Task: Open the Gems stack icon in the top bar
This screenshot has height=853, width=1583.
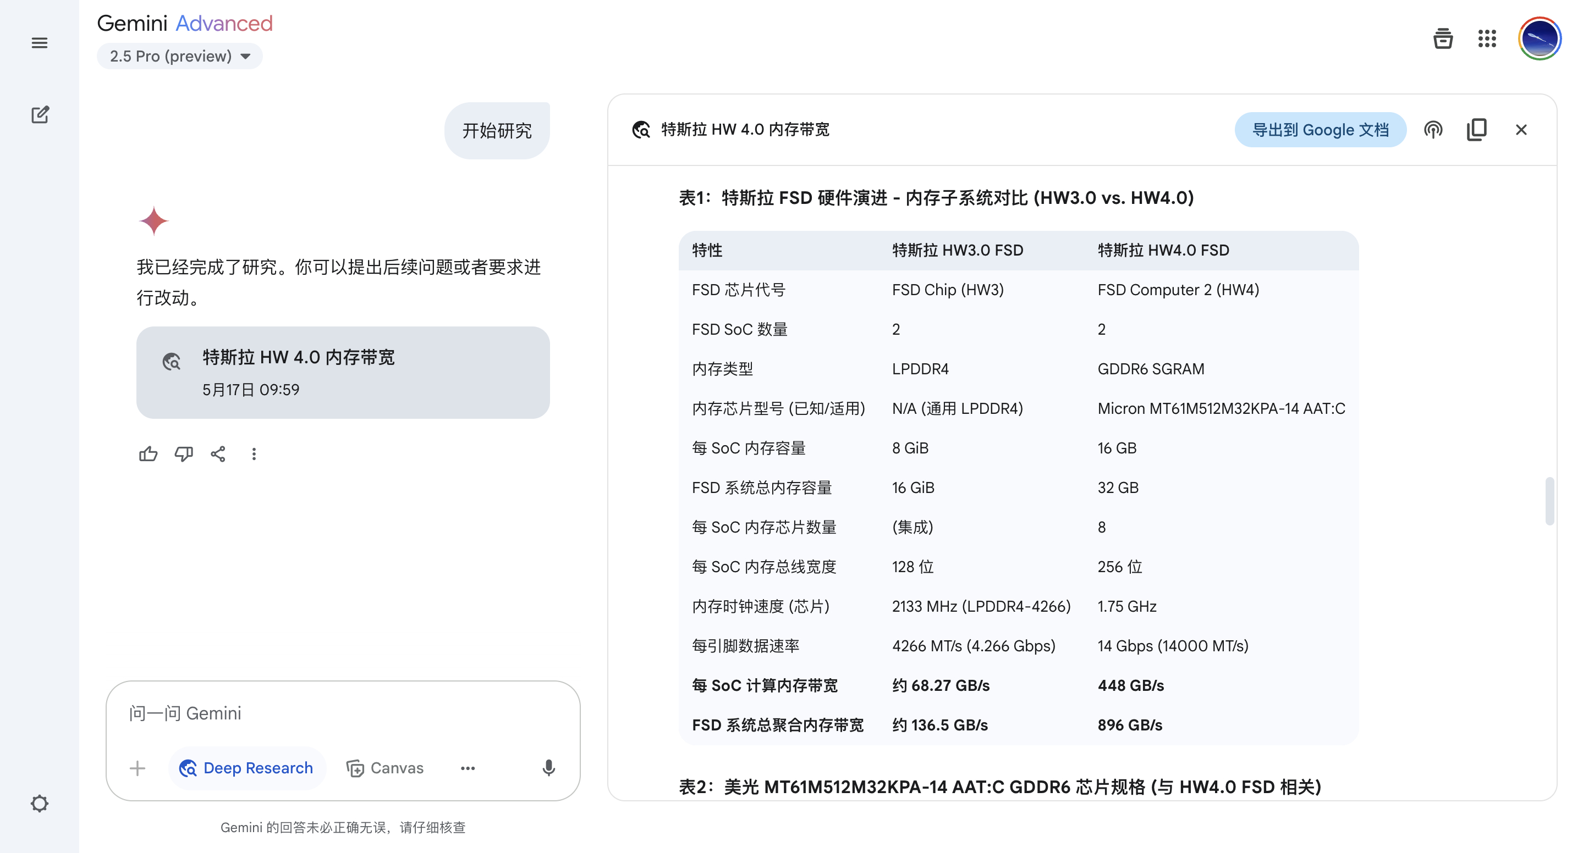Action: (x=1442, y=38)
